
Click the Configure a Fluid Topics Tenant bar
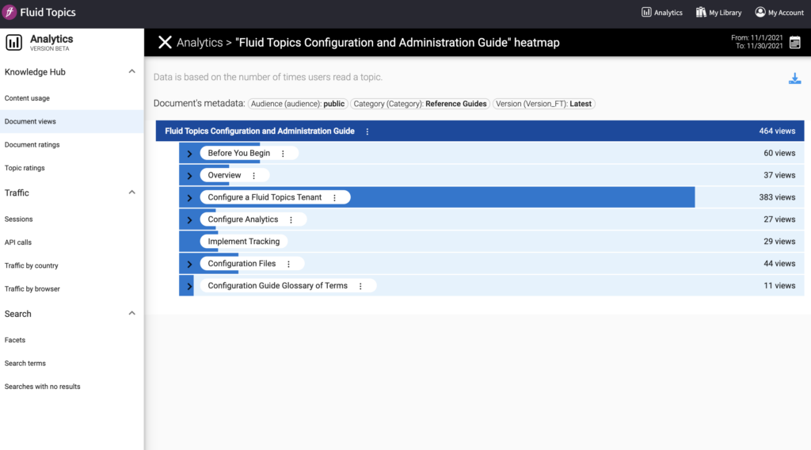515,197
